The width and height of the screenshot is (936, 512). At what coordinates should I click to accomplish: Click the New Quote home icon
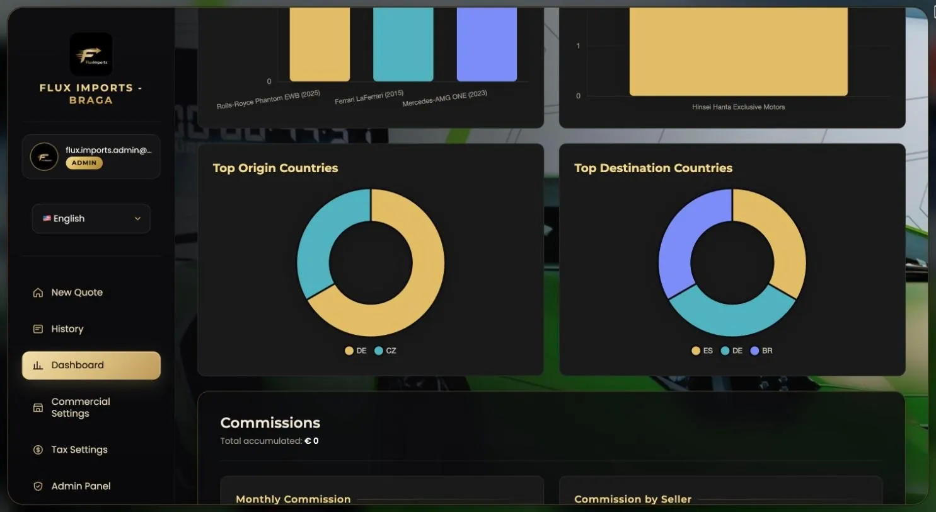click(x=38, y=293)
